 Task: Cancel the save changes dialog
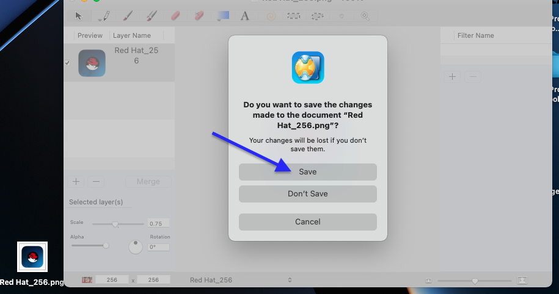pyautogui.click(x=308, y=222)
